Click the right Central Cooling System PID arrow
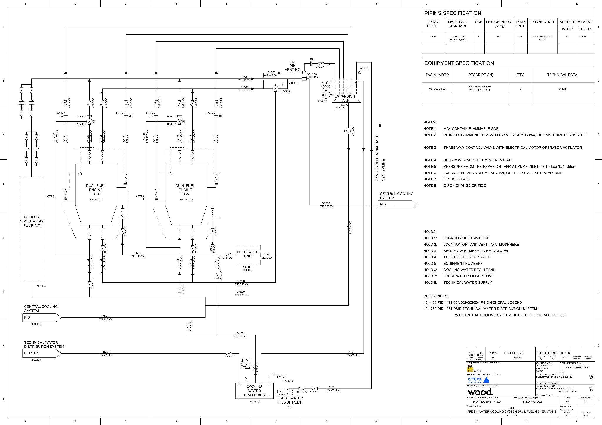The height and width of the screenshot is (425, 602). pyautogui.click(x=398, y=205)
